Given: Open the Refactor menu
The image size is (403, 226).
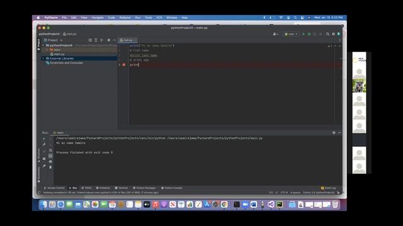Looking at the screenshot, I should tap(125, 18).
